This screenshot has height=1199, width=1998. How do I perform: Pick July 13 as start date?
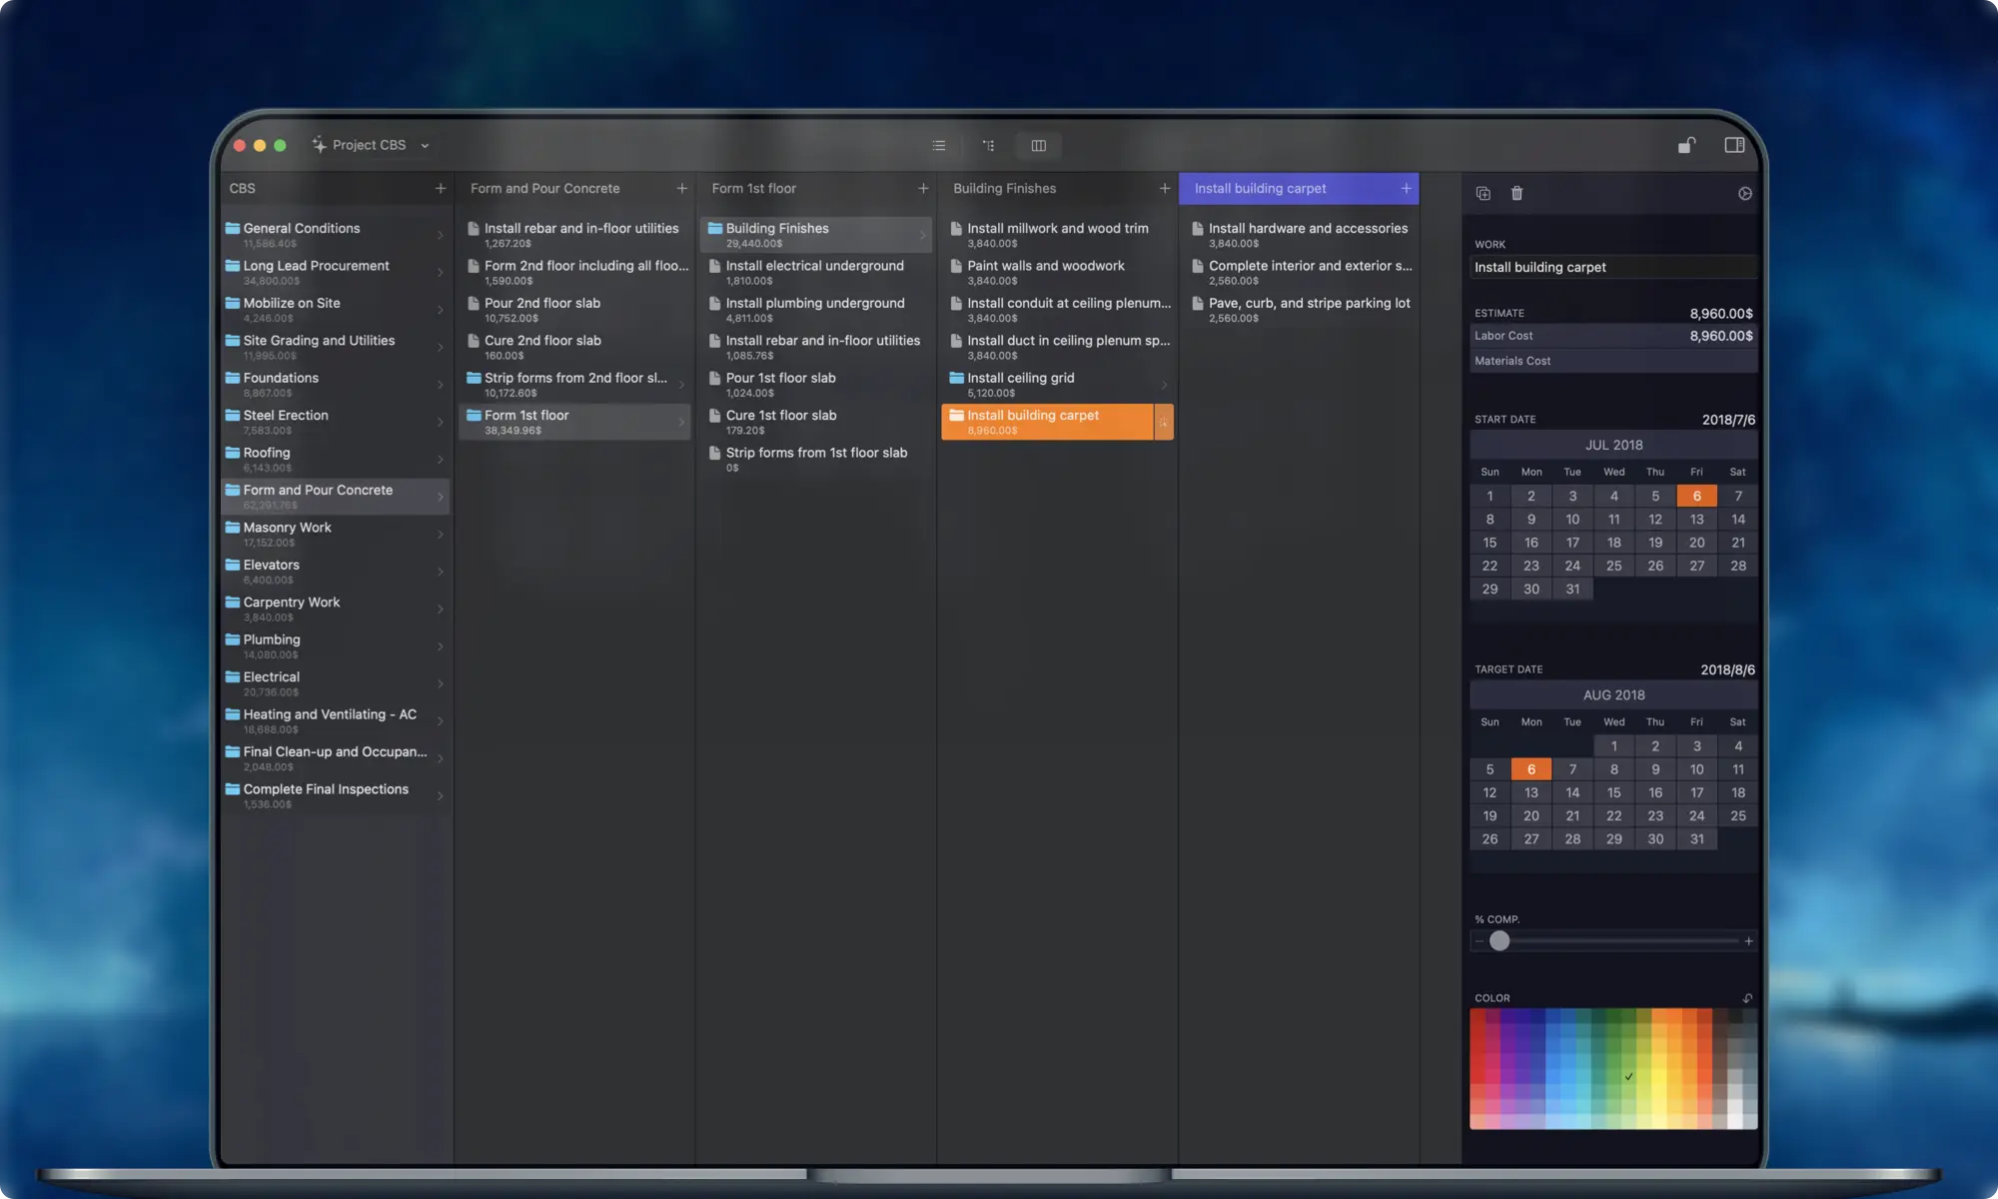pos(1696,520)
